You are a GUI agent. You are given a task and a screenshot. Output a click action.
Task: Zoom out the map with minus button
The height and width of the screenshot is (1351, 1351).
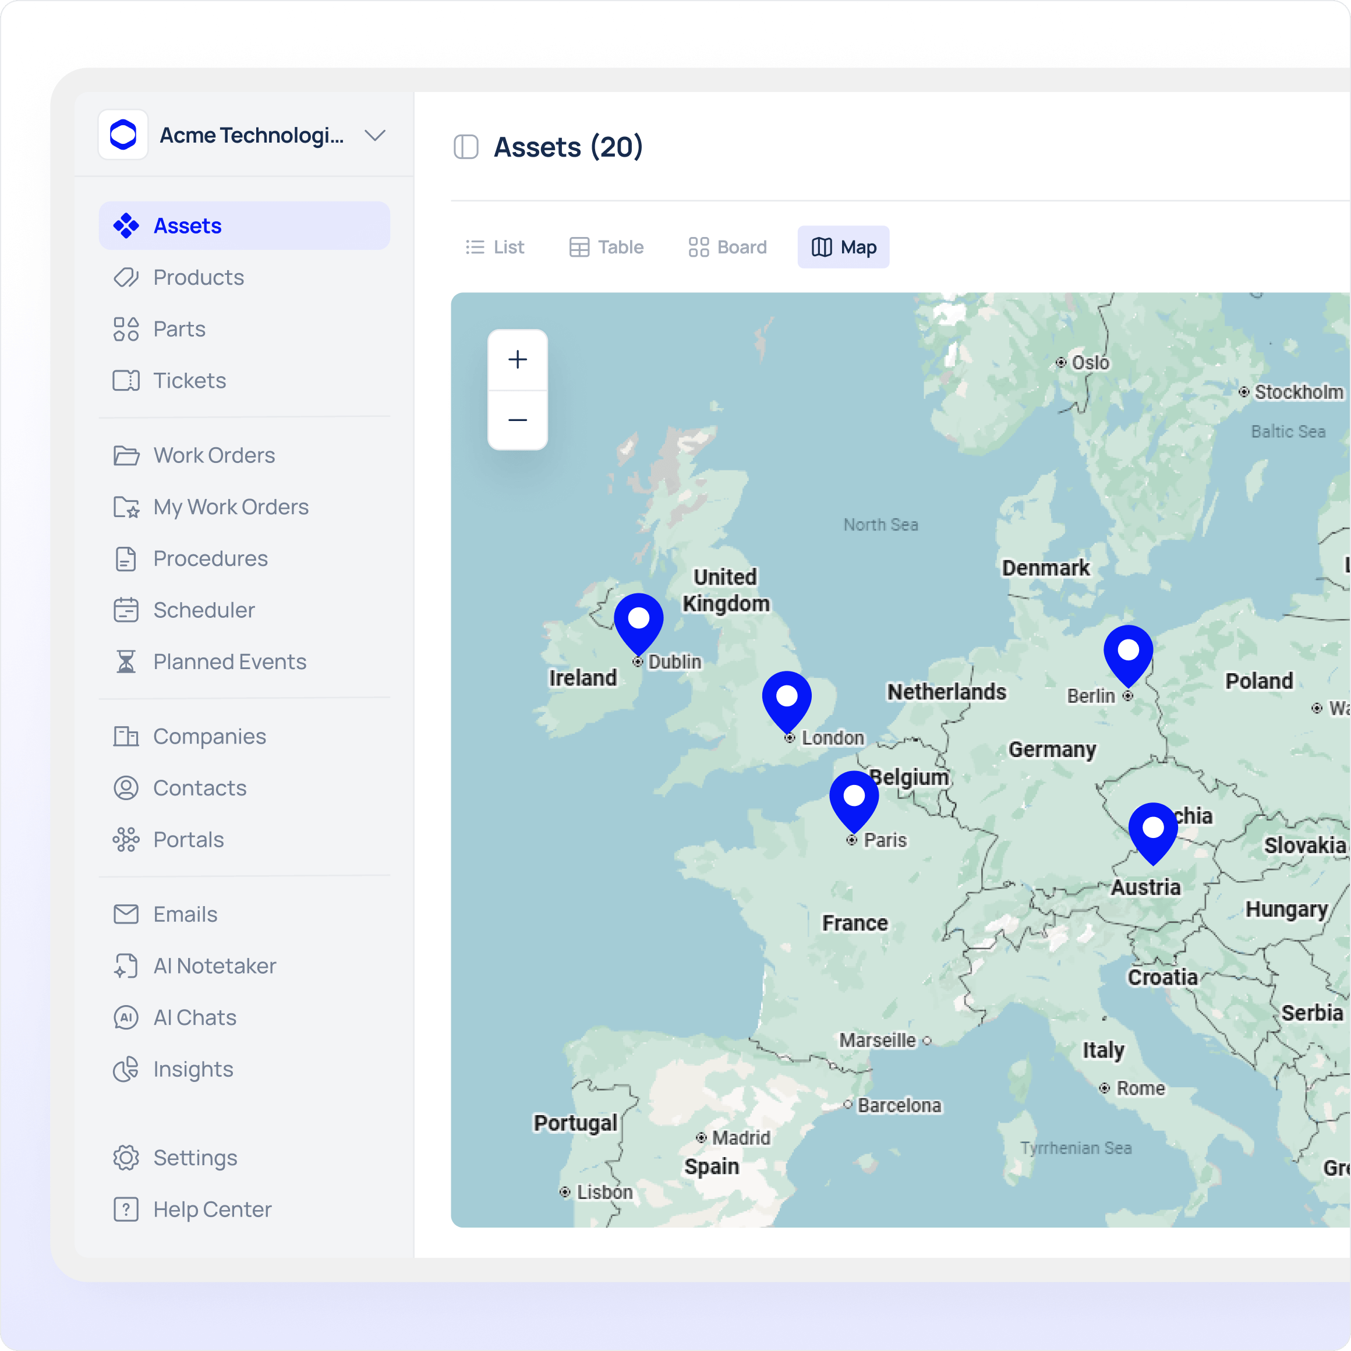click(x=518, y=419)
